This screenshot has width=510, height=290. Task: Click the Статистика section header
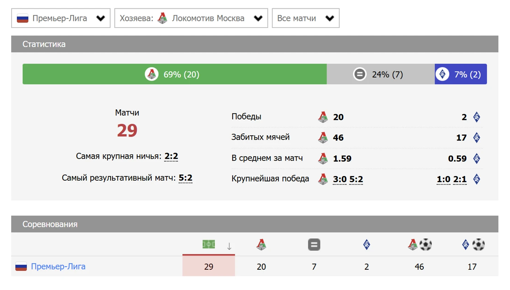click(255, 44)
